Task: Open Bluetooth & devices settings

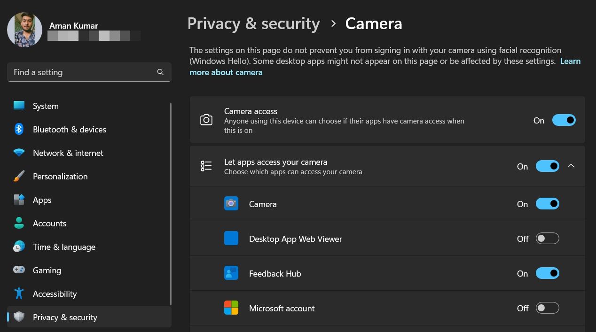Action: tap(89, 130)
